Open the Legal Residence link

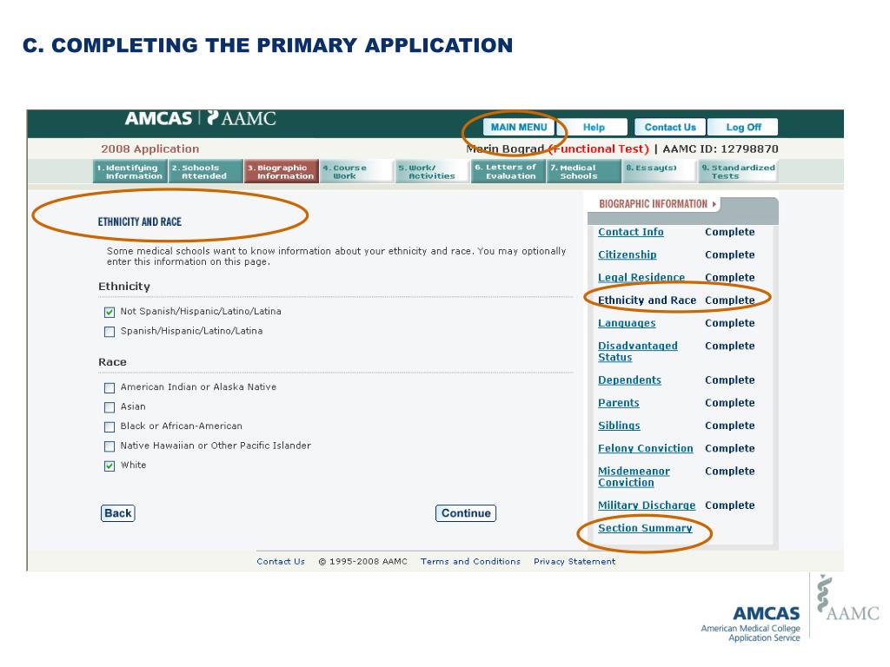pyautogui.click(x=641, y=277)
